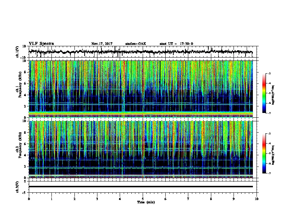Click the time tick label '10'
The image size is (289, 223).
pos(257,199)
